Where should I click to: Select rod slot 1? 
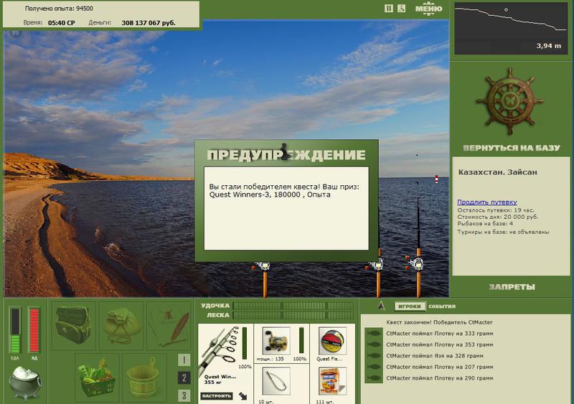[184, 360]
